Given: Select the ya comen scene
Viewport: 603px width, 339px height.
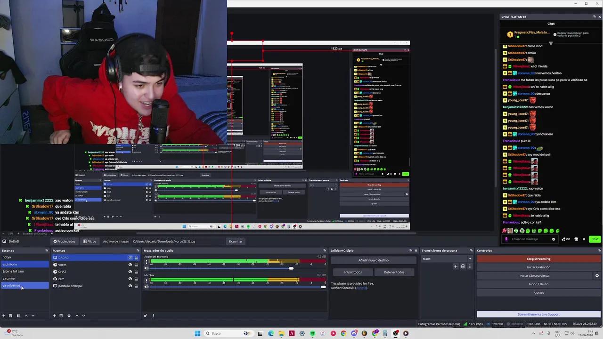Looking at the screenshot, I should click(x=24, y=279).
